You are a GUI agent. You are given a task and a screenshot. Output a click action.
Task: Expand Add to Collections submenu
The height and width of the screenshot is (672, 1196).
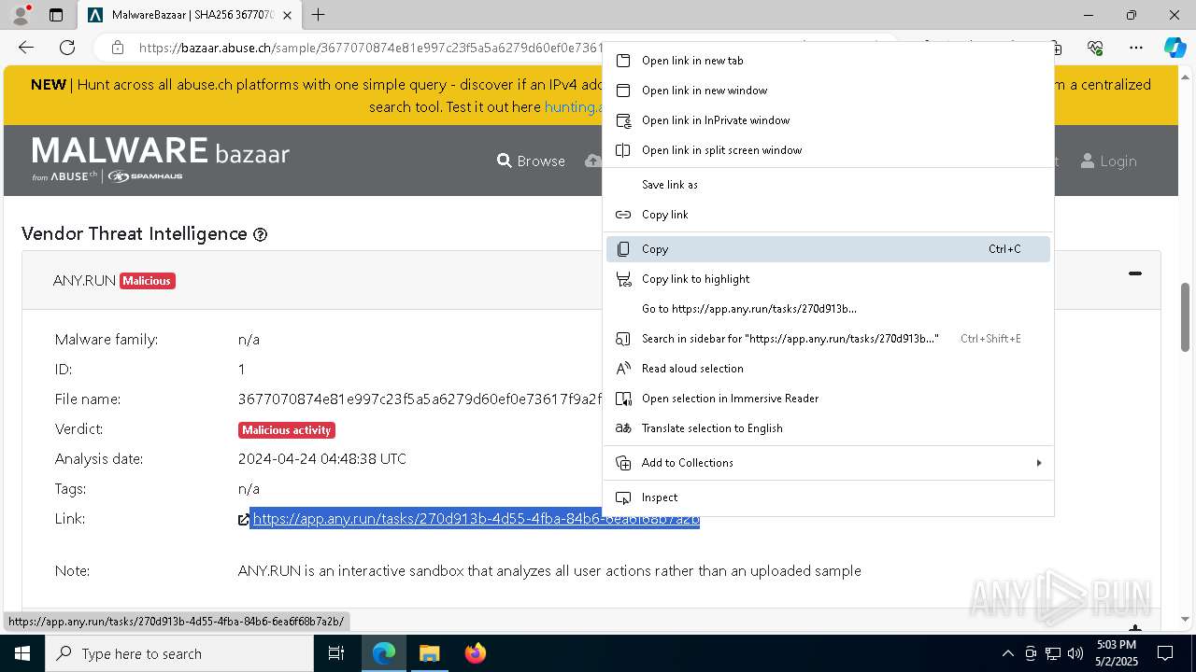pos(828,463)
